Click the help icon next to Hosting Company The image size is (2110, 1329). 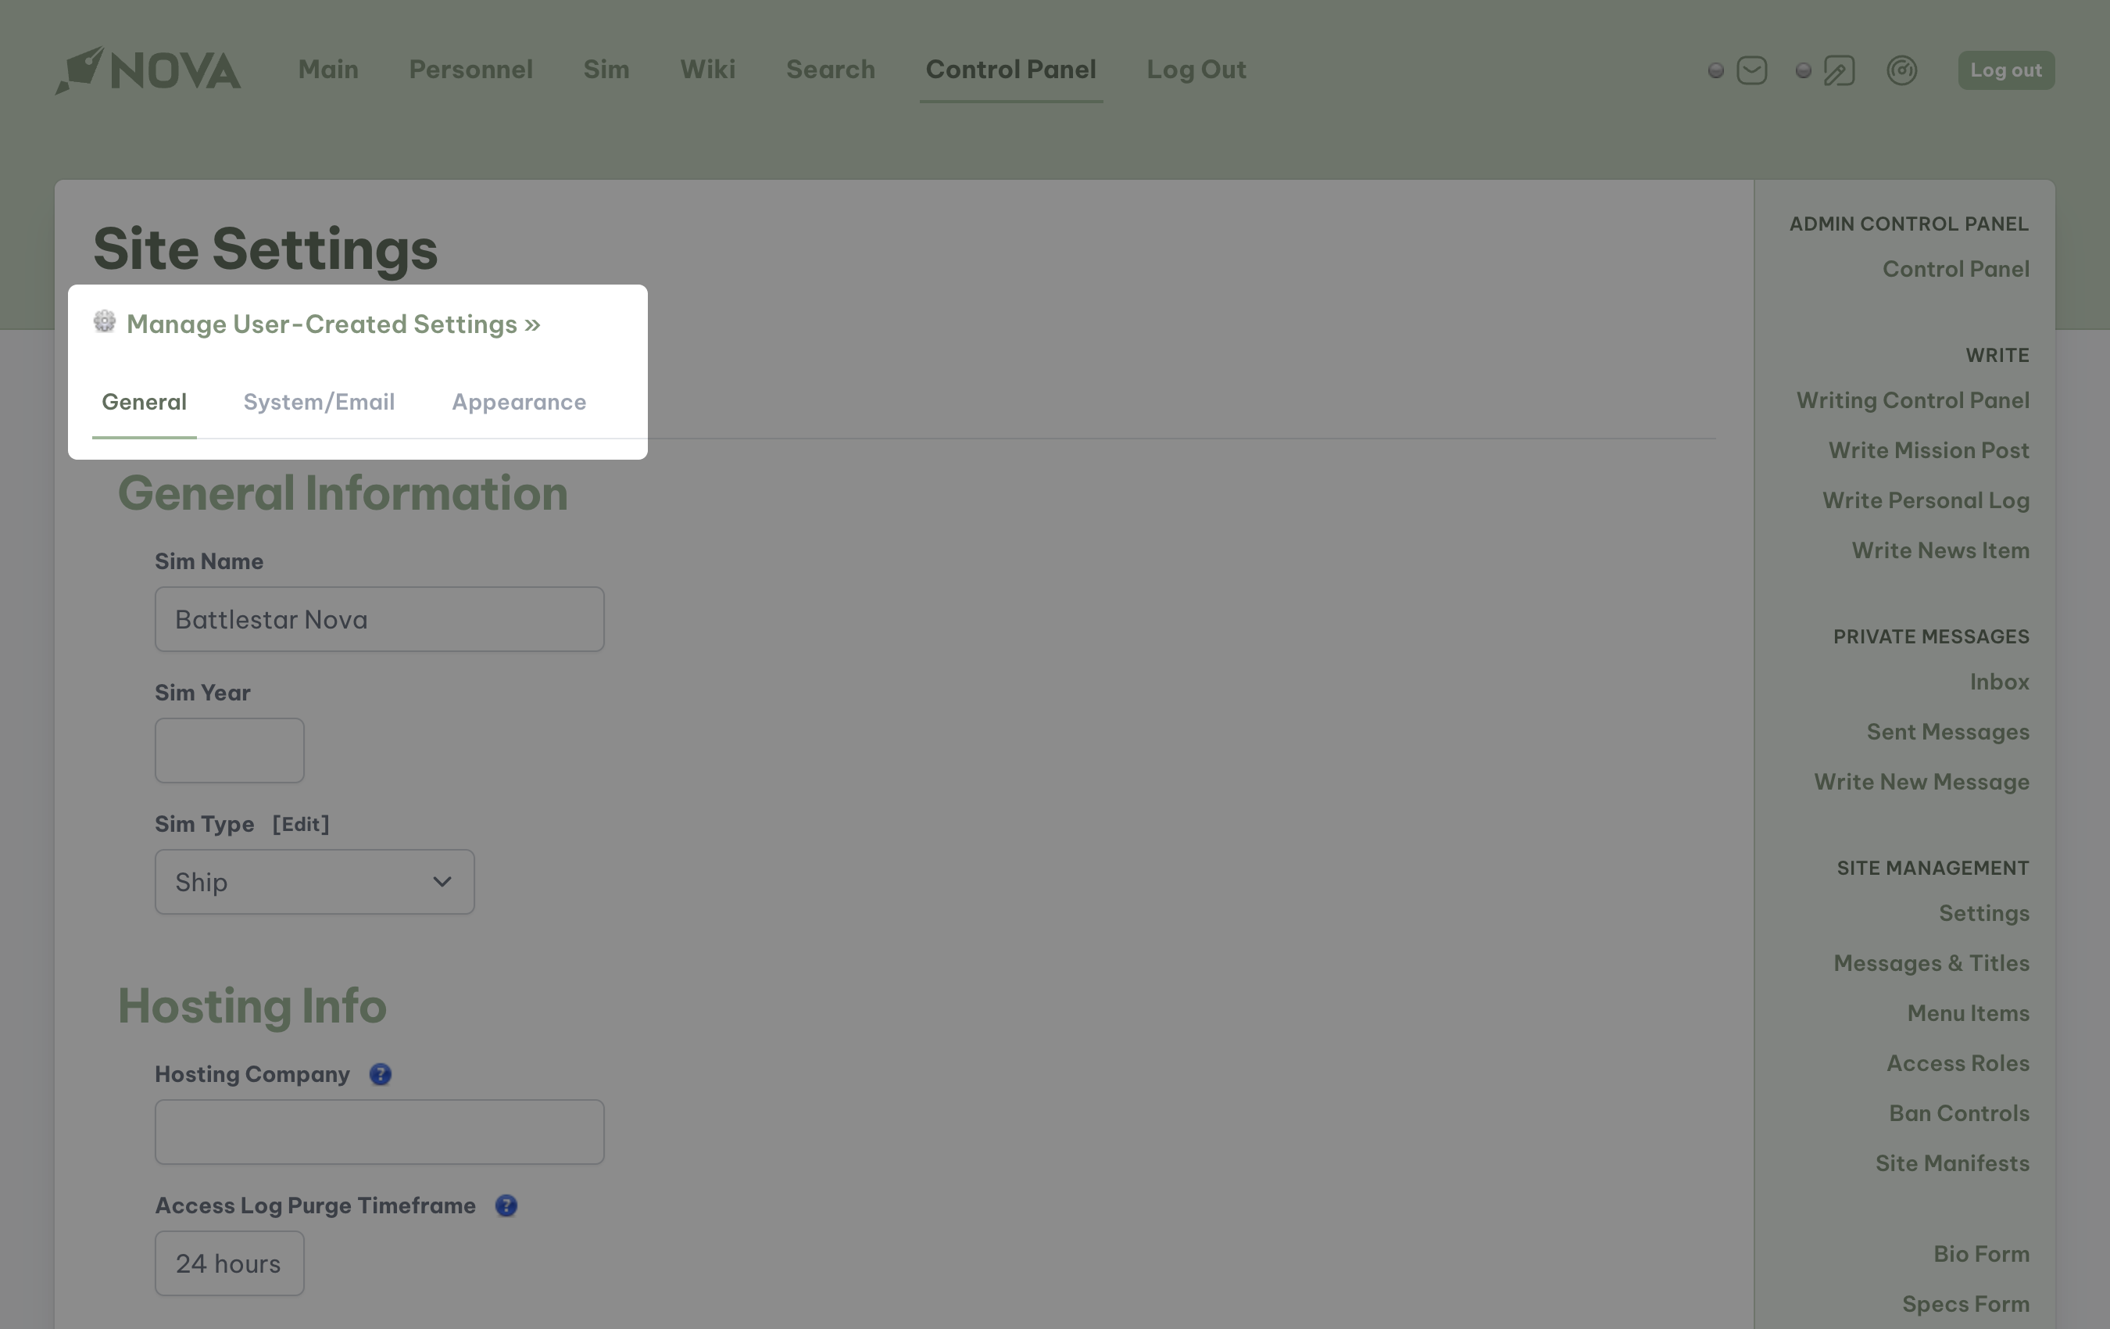[381, 1074]
